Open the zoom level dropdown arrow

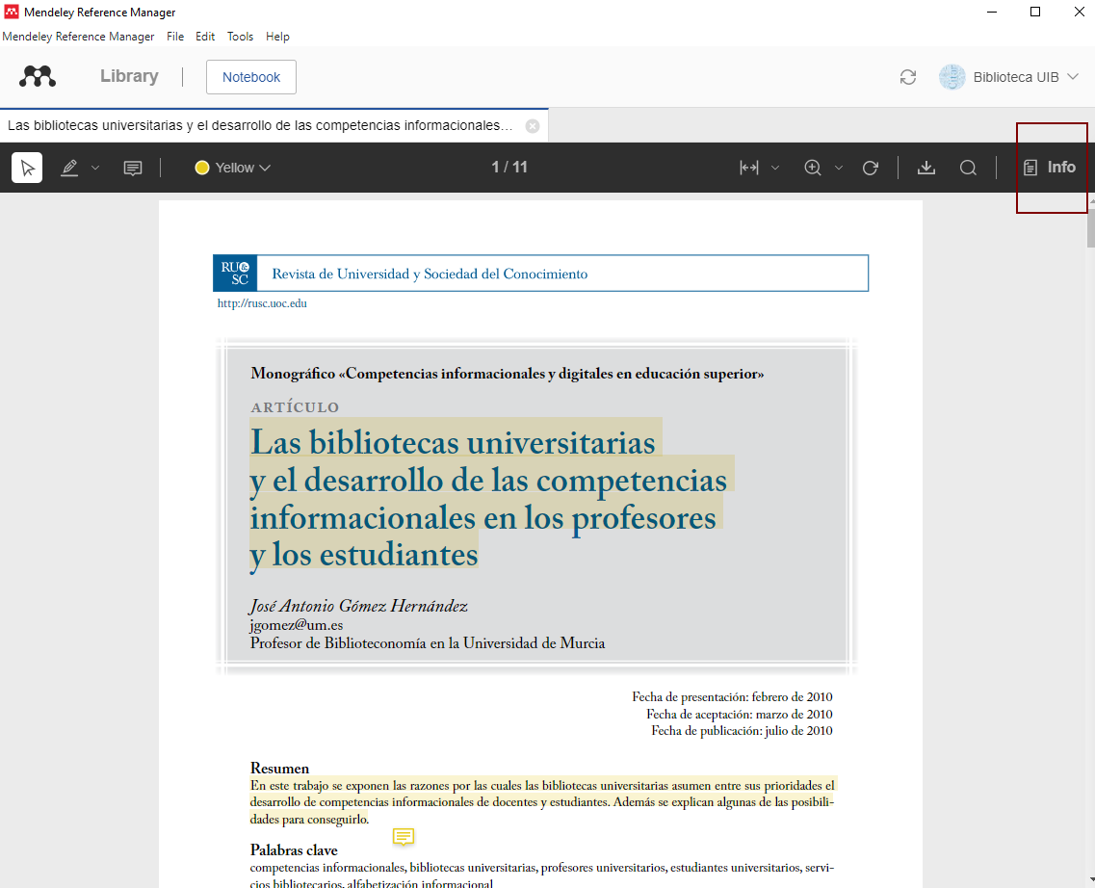click(839, 168)
